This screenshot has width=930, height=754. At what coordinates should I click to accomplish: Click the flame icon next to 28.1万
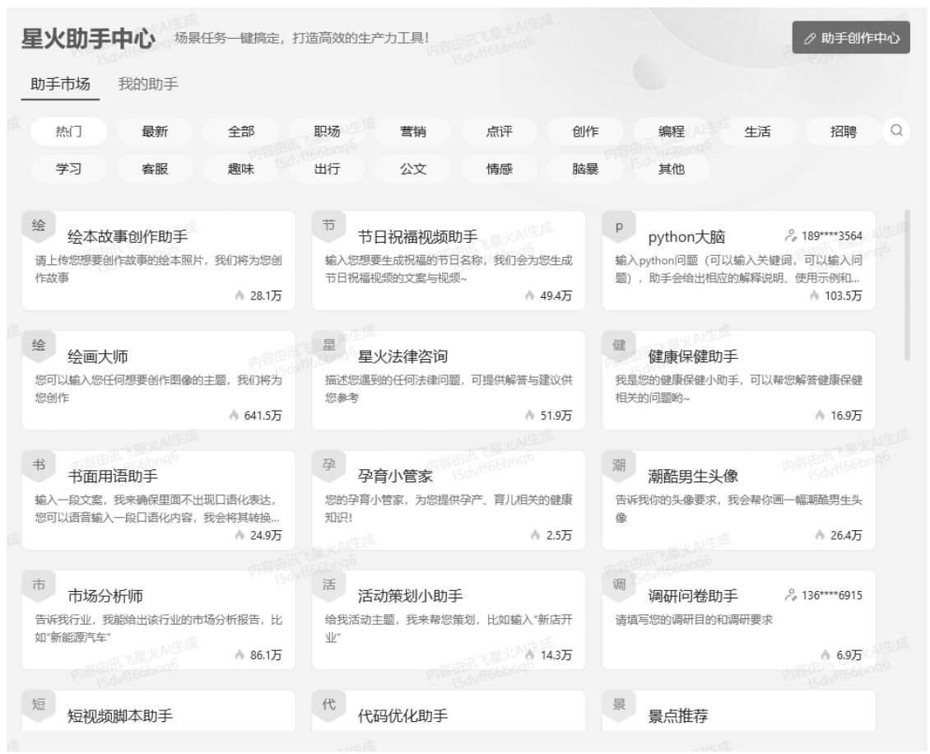coord(239,296)
